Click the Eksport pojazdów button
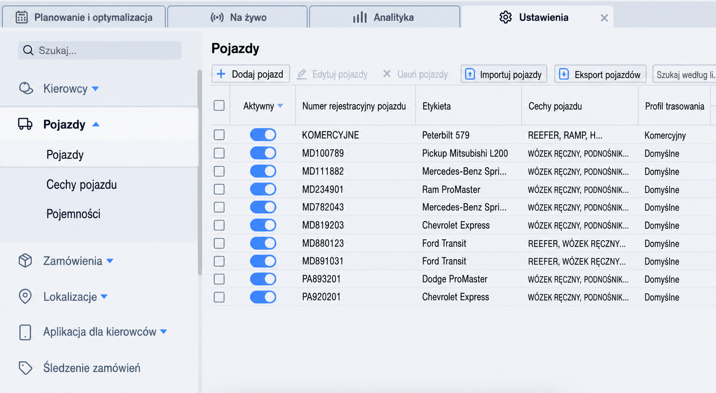 (601, 74)
